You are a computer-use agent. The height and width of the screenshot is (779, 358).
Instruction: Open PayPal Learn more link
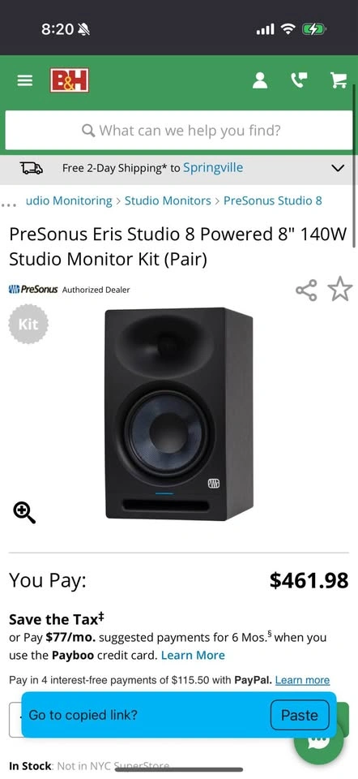(302, 681)
